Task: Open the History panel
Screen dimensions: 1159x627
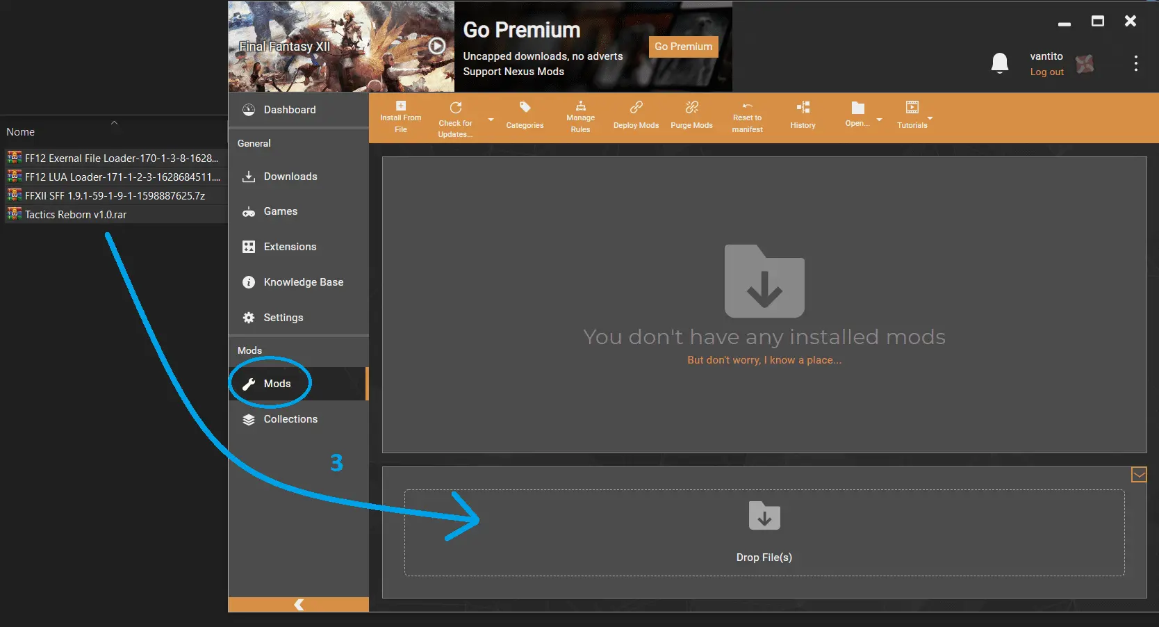Action: [803, 116]
